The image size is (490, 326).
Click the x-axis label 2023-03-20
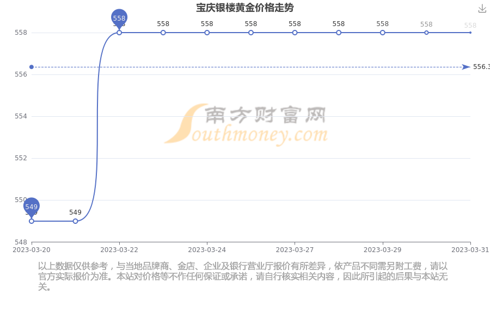pyautogui.click(x=31, y=250)
